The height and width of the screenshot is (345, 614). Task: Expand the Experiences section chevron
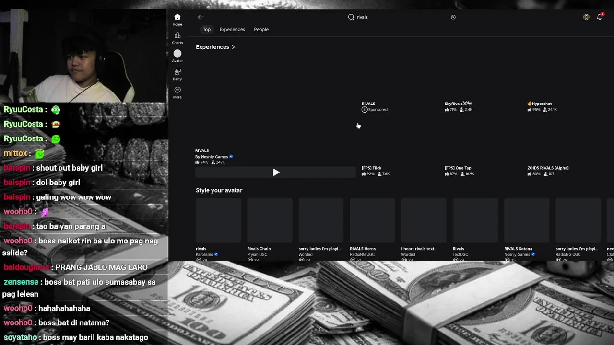coord(233,47)
